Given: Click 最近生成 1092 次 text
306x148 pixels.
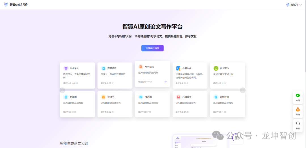Looking at the screenshot, I should 71,83.
